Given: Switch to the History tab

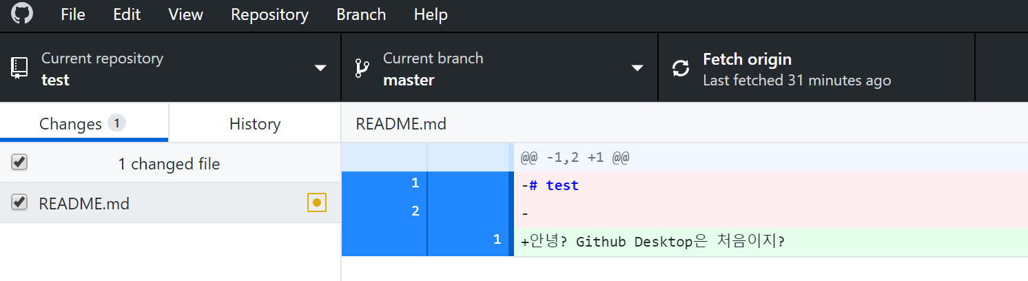Looking at the screenshot, I should pos(255,123).
